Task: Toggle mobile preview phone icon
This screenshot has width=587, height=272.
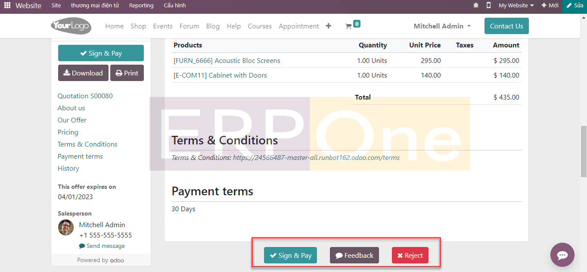Action: coord(488,6)
